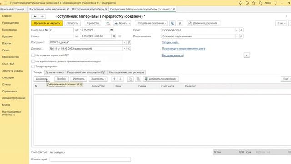
Task: Click the Подбор button
Action: 61,79
